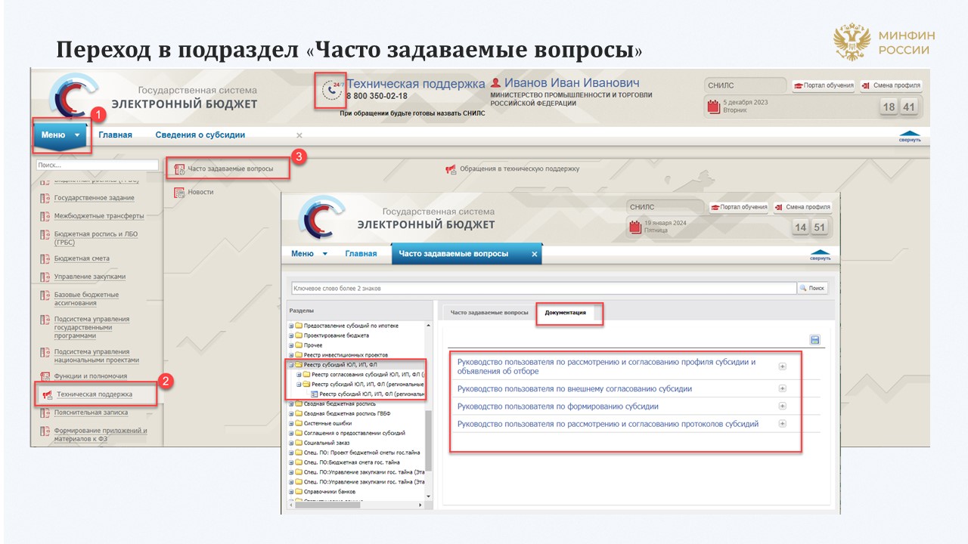
Task: Expand guide on внешнему согласованию субсидии
Action: (x=783, y=388)
